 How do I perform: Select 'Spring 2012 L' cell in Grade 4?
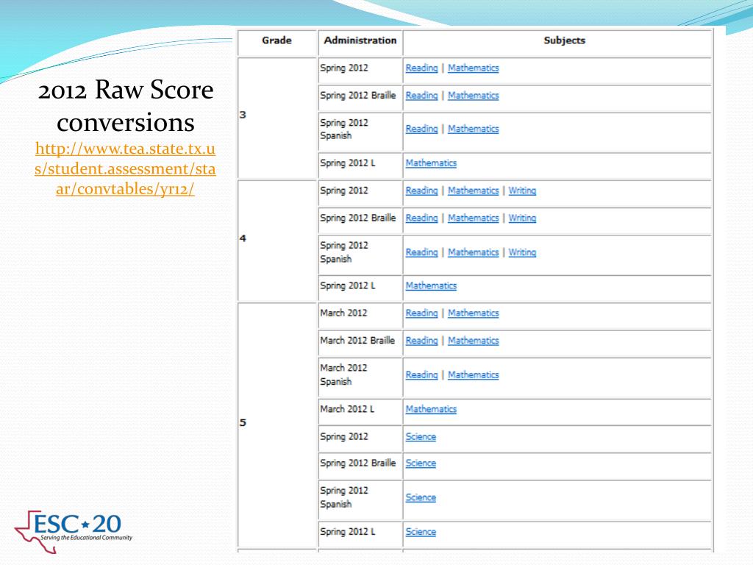pyautogui.click(x=360, y=288)
